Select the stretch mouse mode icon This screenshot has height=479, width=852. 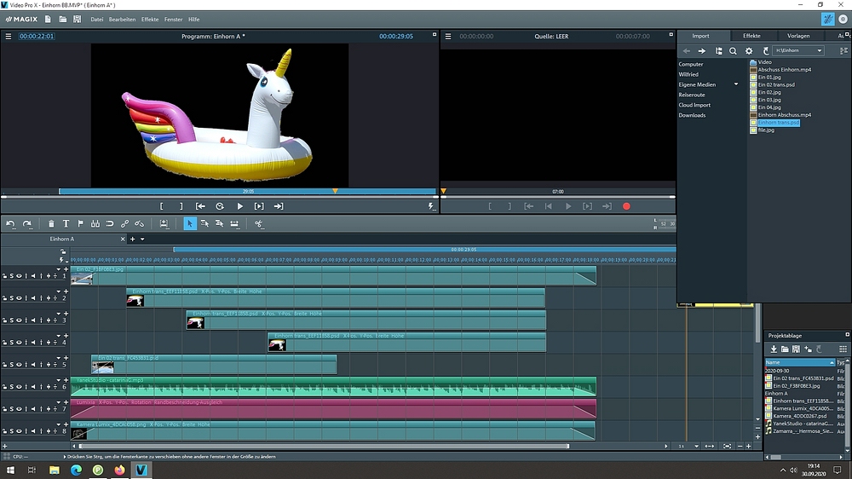(x=234, y=223)
